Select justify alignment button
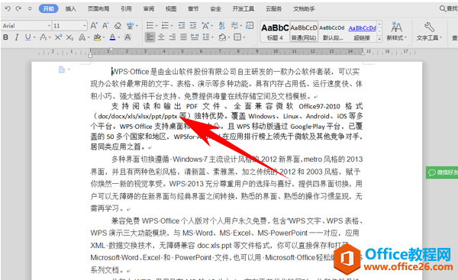Viewport: 458px width, 280px height. (183, 37)
